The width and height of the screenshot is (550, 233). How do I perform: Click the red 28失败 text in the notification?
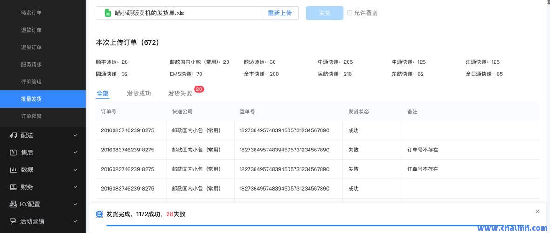coord(176,214)
